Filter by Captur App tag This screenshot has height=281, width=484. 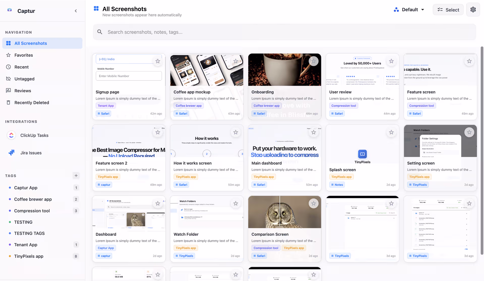coord(42,188)
